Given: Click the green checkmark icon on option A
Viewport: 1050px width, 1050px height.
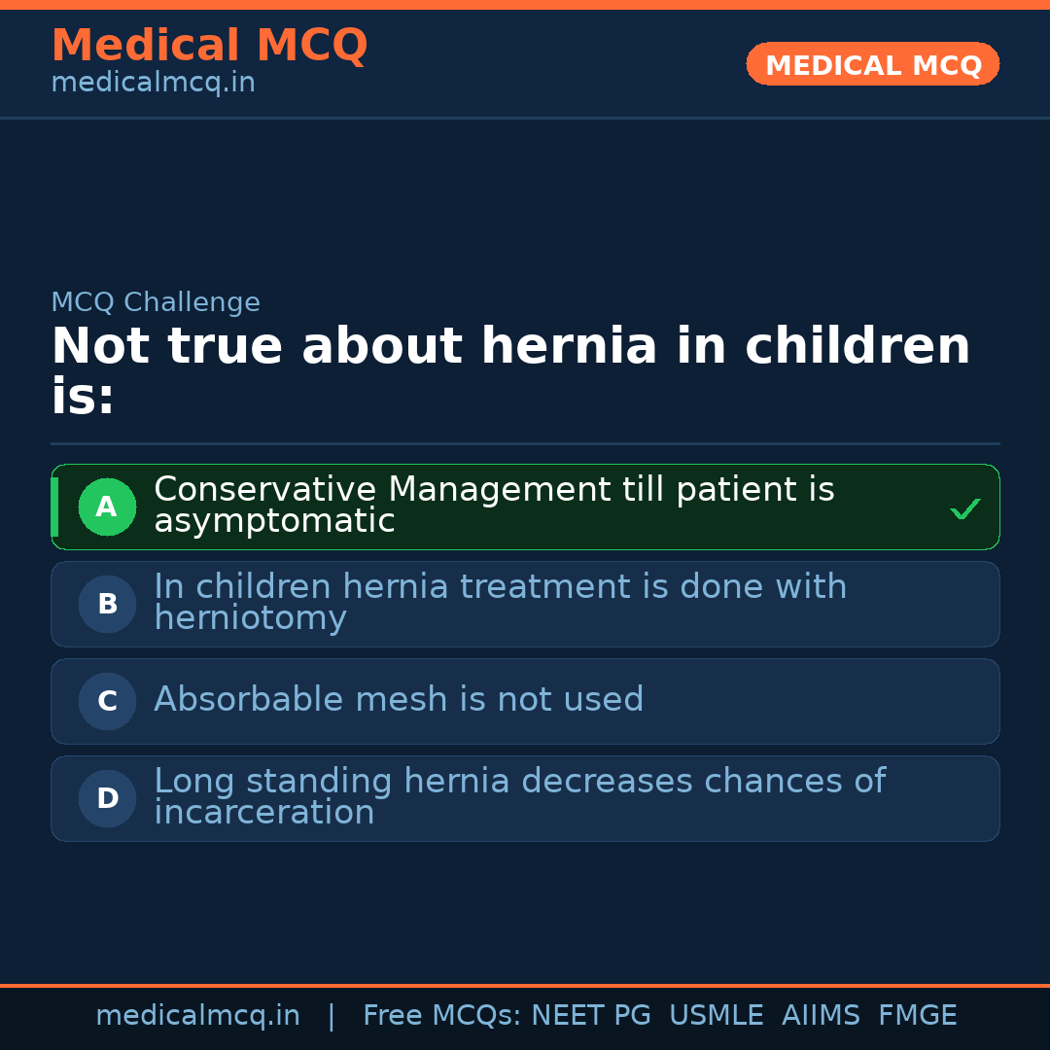Looking at the screenshot, I should (x=964, y=508).
